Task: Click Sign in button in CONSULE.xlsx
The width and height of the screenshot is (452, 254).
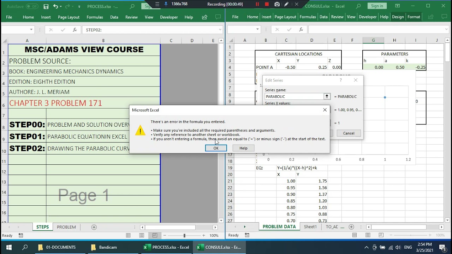Action: [377, 6]
